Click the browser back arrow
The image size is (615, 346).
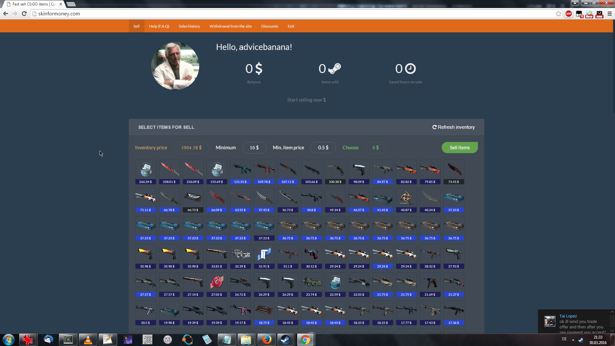point(5,13)
